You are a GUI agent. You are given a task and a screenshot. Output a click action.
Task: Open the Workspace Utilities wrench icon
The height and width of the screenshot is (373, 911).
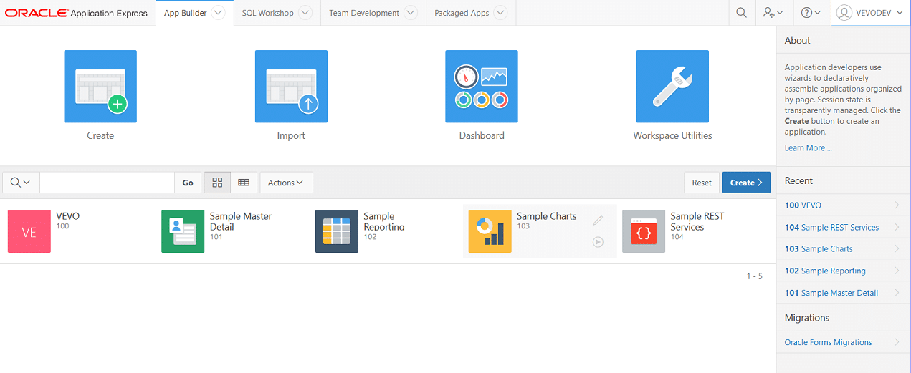(672, 86)
